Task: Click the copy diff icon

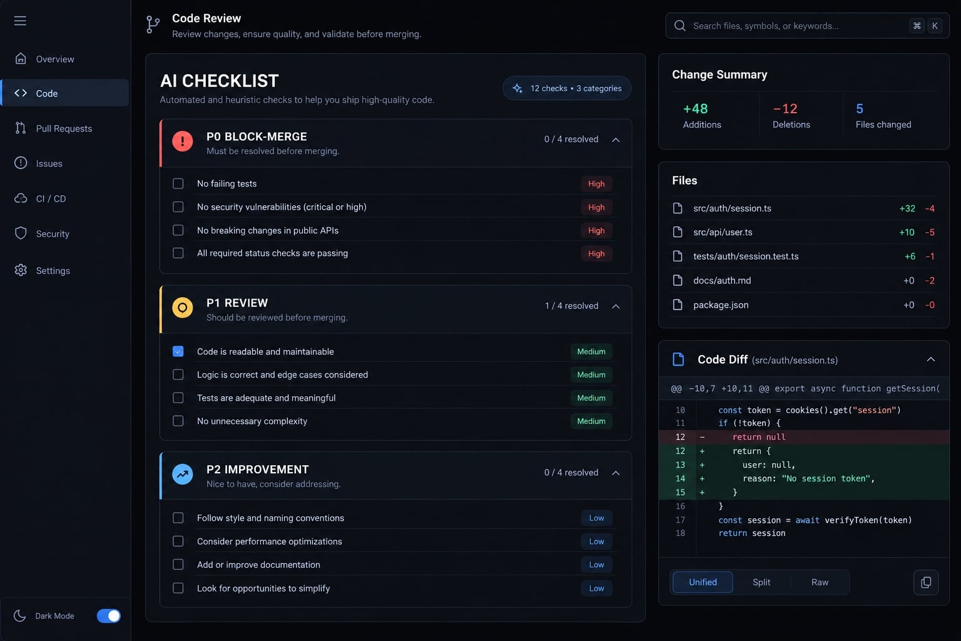Action: 926,582
